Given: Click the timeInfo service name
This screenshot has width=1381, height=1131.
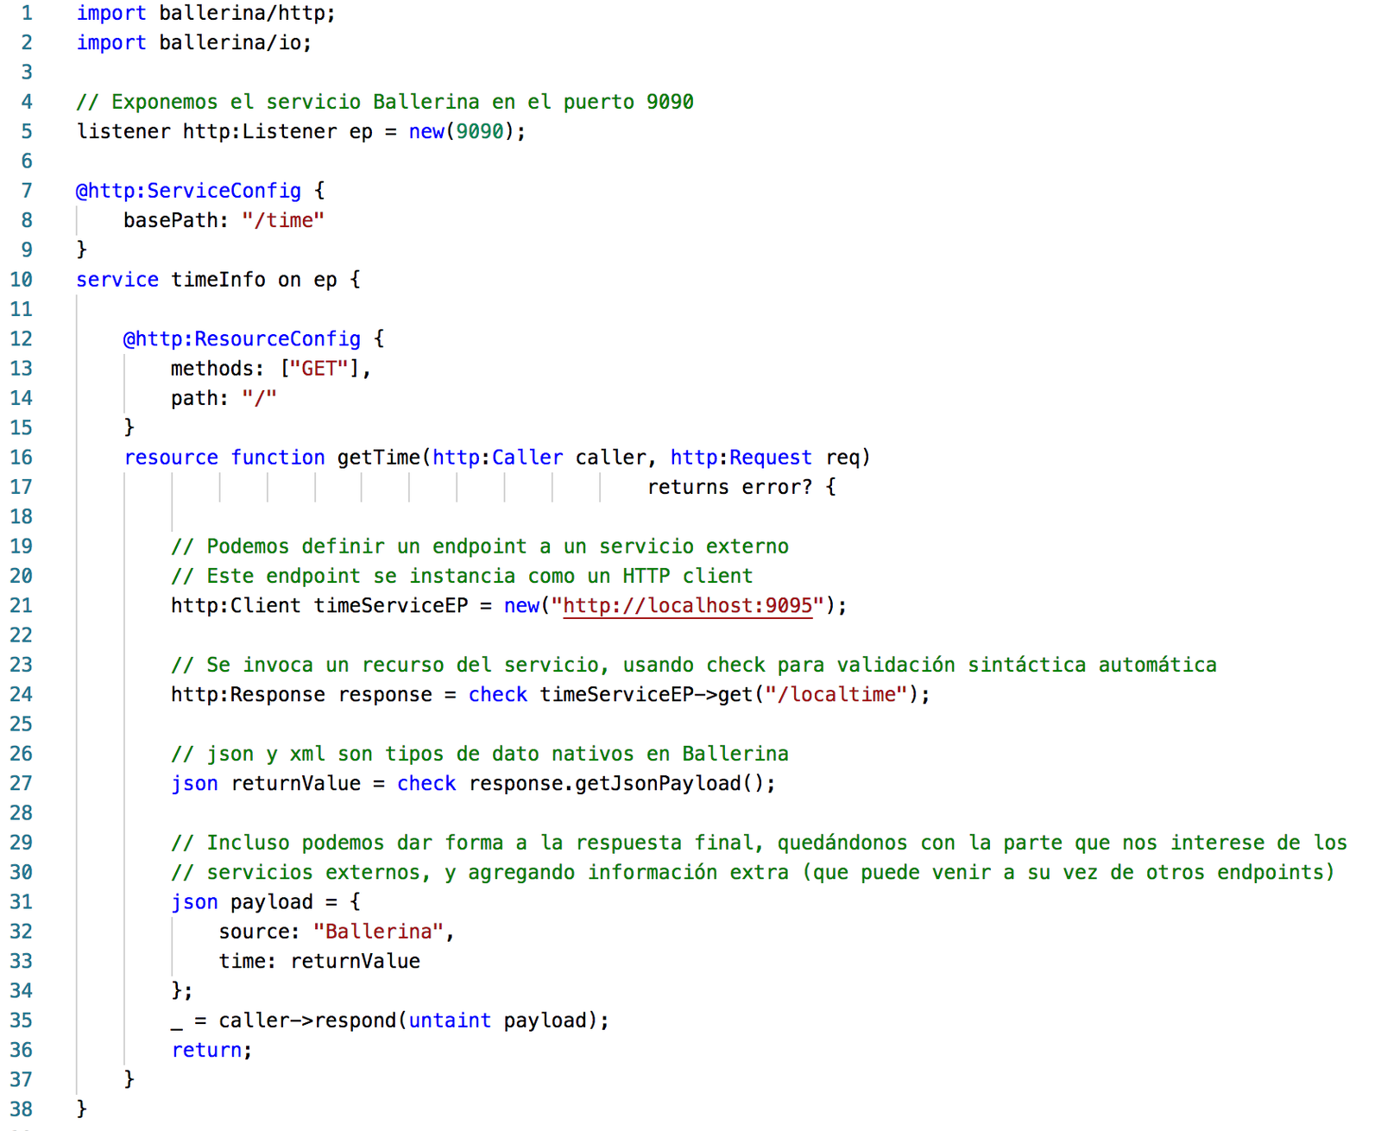Looking at the screenshot, I should tap(218, 280).
